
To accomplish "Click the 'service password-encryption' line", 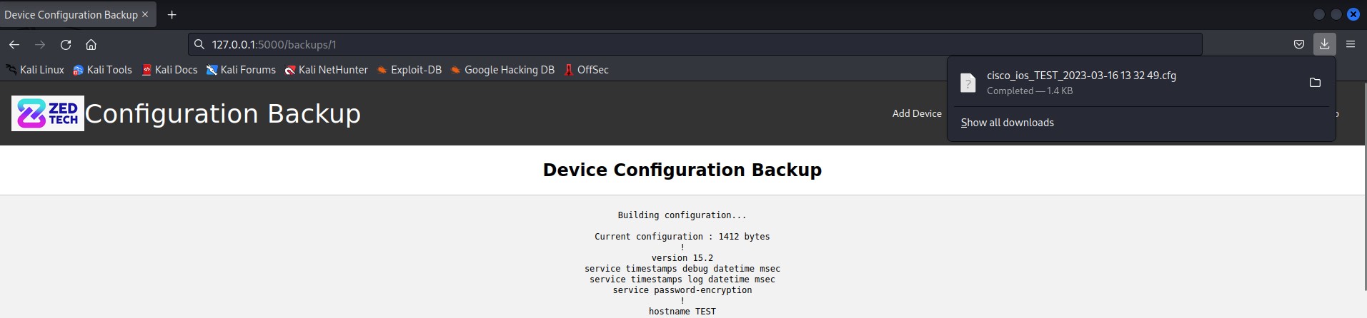I will 682,290.
